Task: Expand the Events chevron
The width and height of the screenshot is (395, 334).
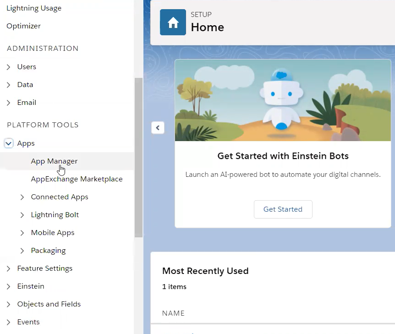Action: (8, 323)
